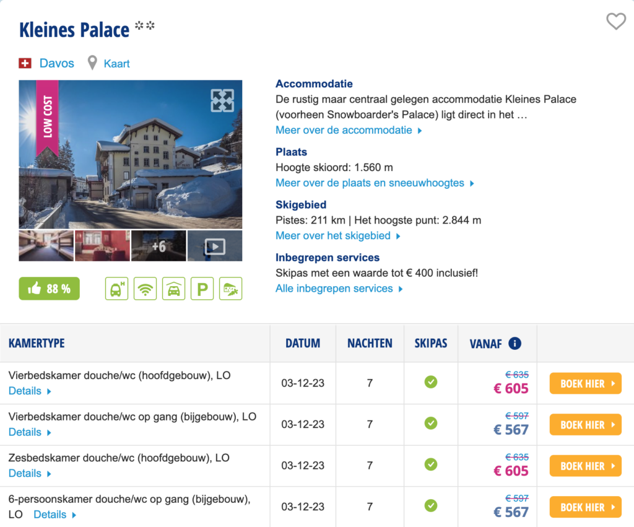Click the WiFi amenity icon
The height and width of the screenshot is (527, 634).
point(145,289)
